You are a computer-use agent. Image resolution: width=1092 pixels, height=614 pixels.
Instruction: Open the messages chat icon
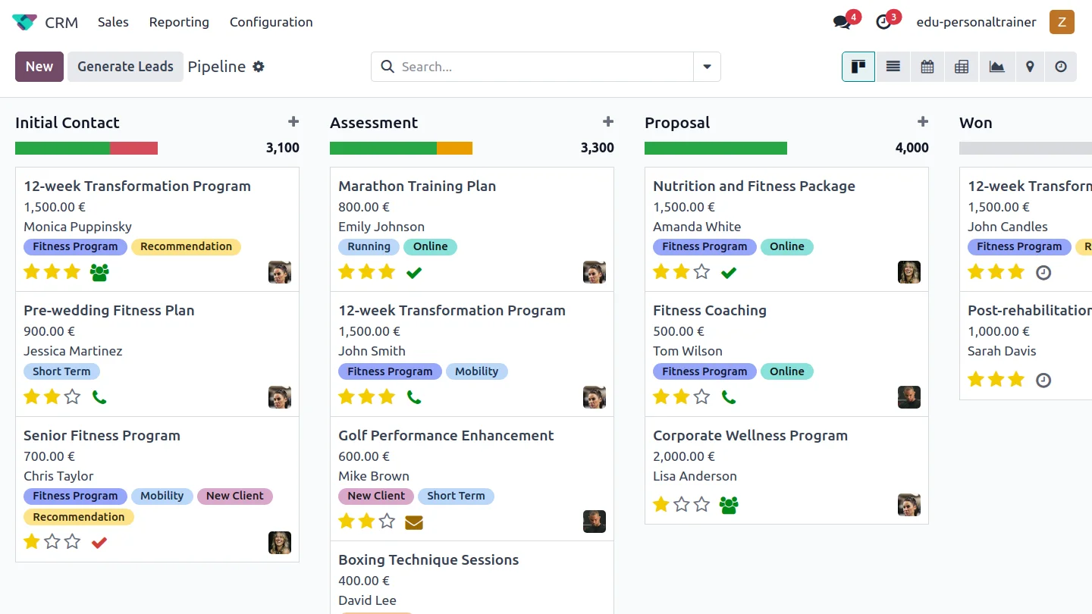(x=842, y=22)
